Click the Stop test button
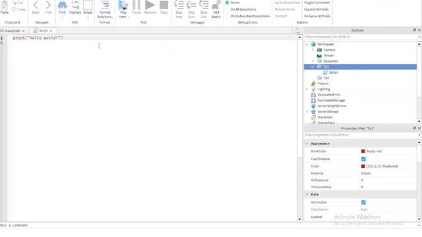 tap(164, 7)
